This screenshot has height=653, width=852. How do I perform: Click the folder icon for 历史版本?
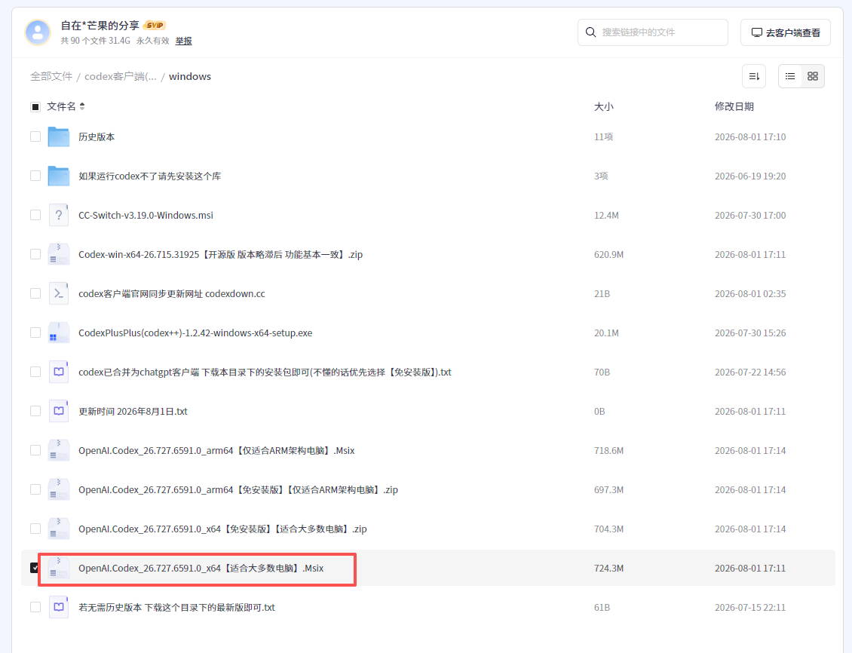click(x=59, y=137)
